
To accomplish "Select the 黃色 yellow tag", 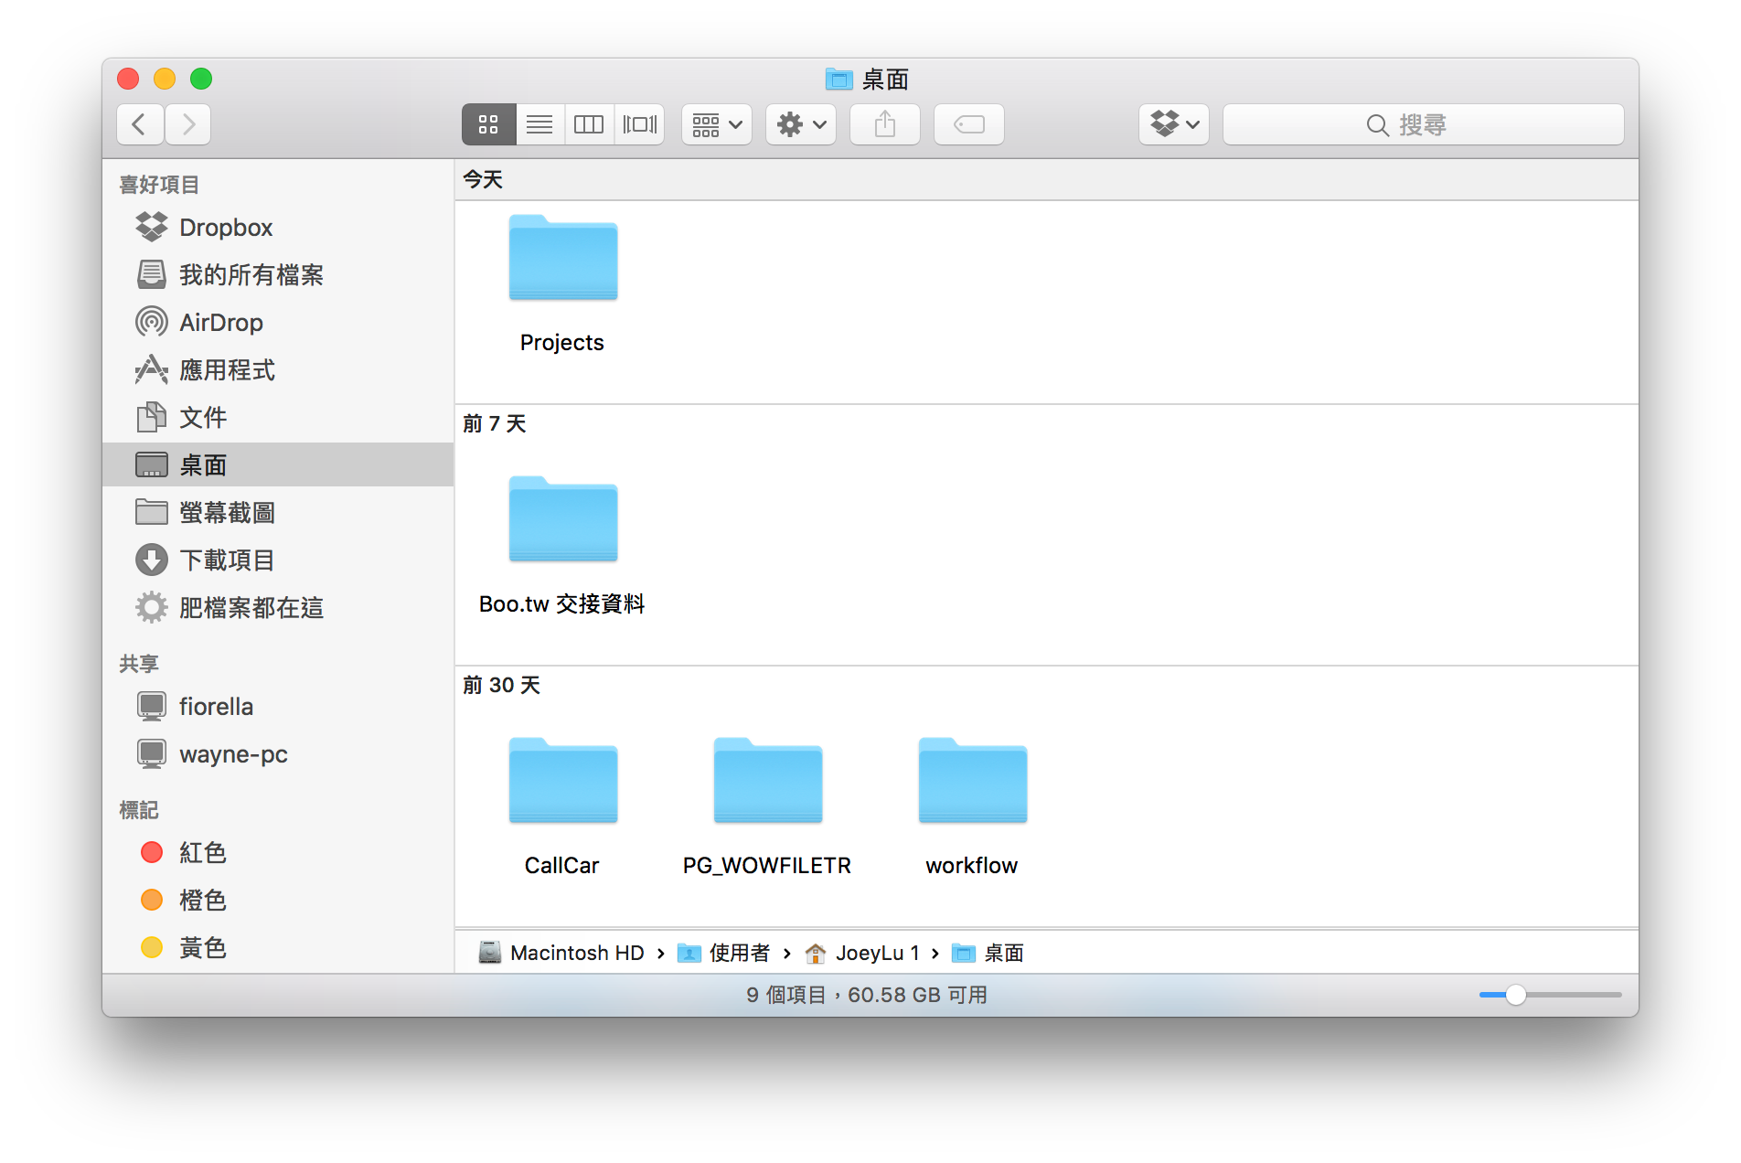I will (x=278, y=947).
